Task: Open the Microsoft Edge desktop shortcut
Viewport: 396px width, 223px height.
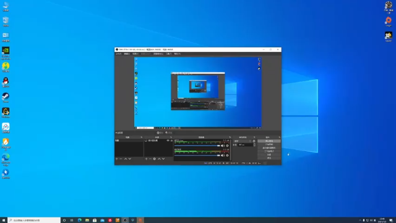Action: [6, 160]
